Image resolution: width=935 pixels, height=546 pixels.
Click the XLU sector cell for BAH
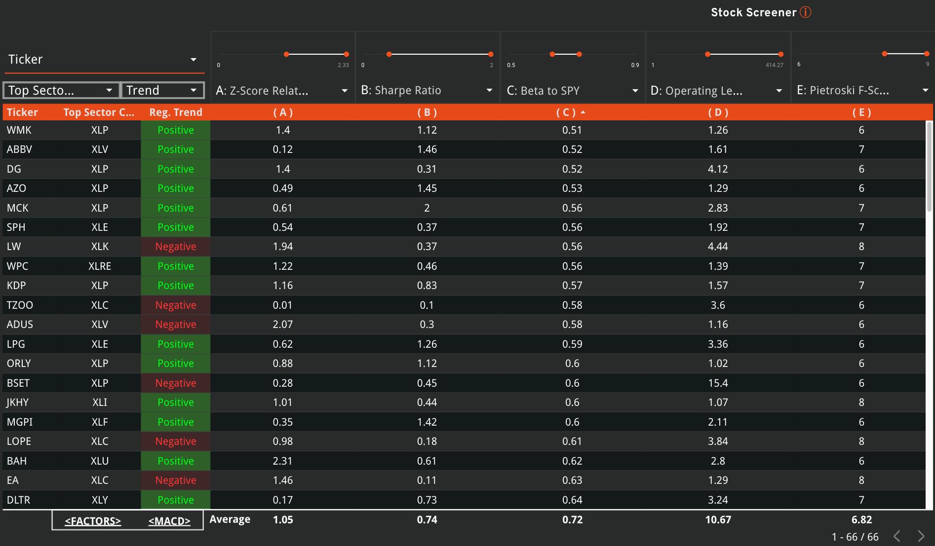click(x=100, y=461)
